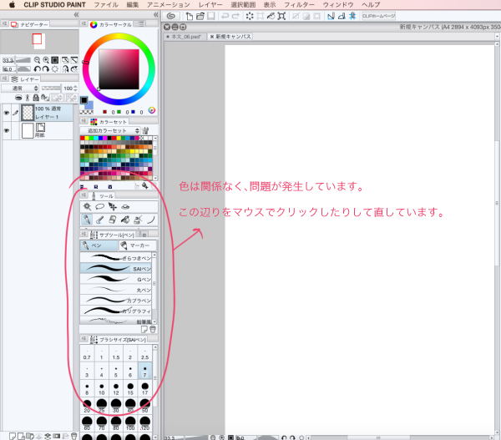The height and width of the screenshot is (440, 501).
Task: Open canvas tab list dropdown arrow
Action: (x=497, y=37)
